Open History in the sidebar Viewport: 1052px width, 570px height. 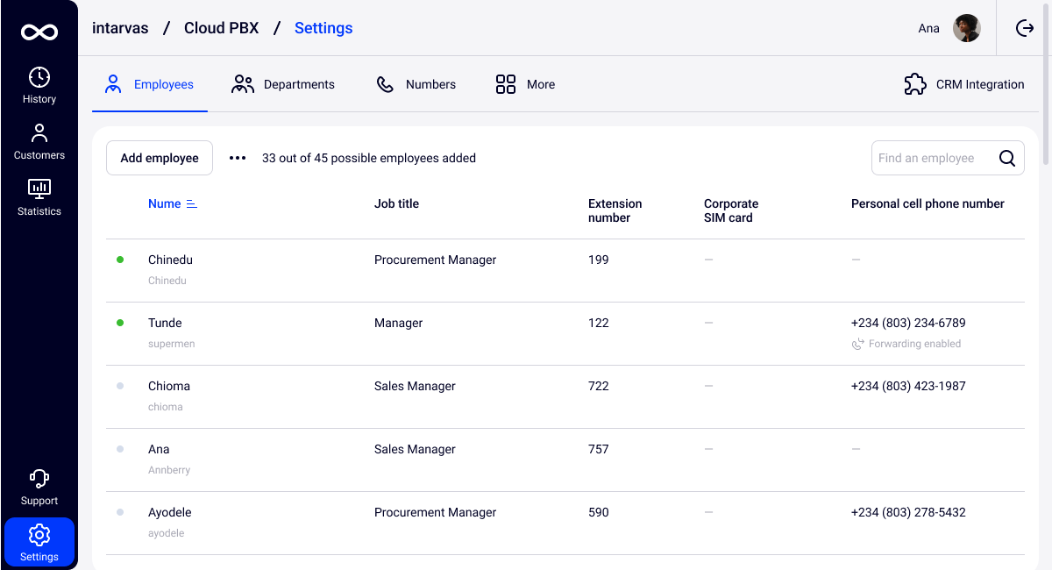39,86
